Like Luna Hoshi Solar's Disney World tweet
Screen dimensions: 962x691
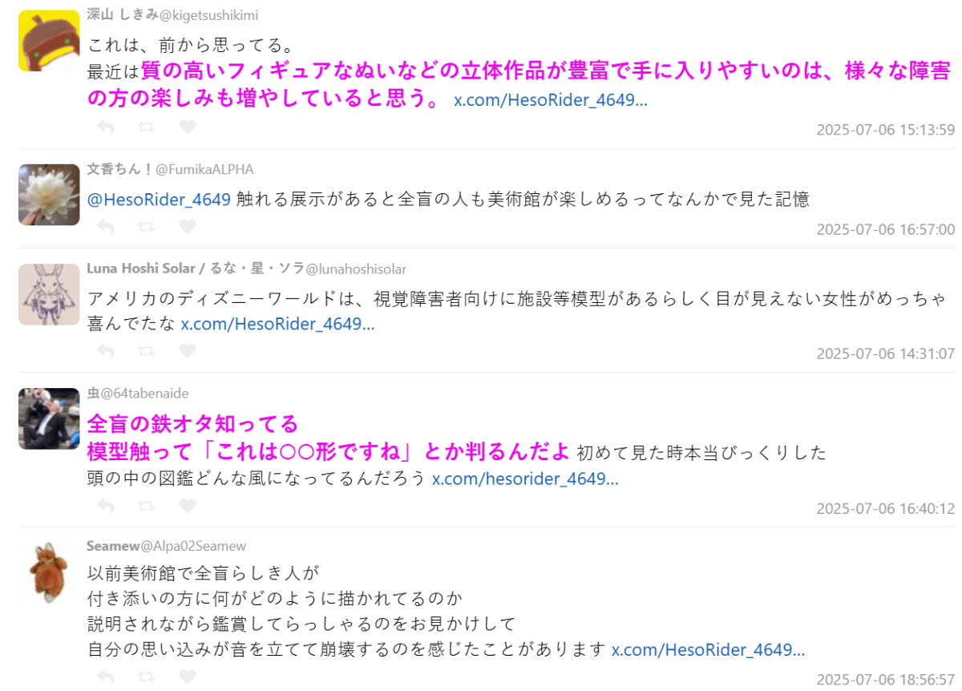pos(187,350)
